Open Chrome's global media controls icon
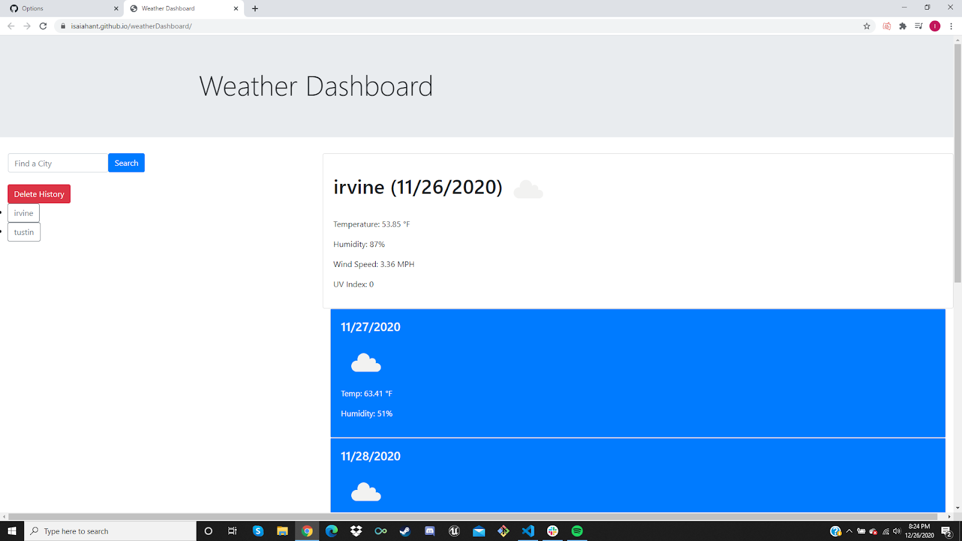This screenshot has height=541, width=962. (x=918, y=26)
